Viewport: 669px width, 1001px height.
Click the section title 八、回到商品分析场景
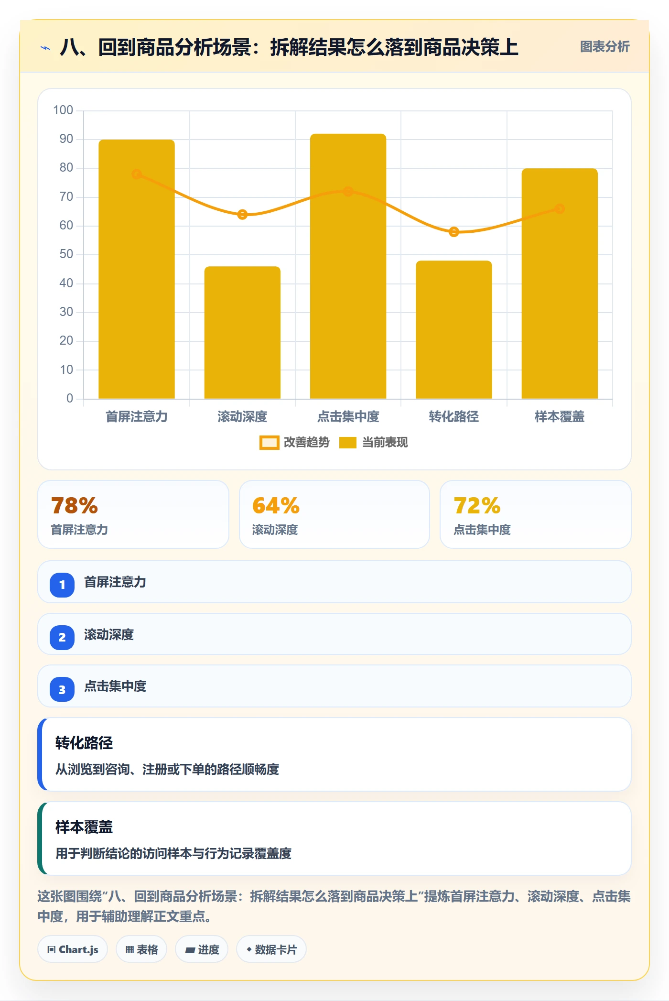289,47
